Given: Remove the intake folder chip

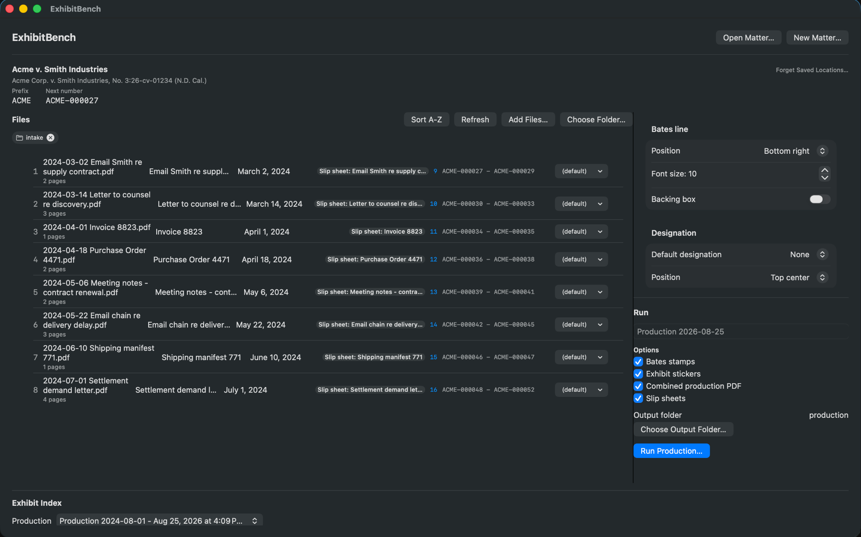Looking at the screenshot, I should pyautogui.click(x=50, y=138).
